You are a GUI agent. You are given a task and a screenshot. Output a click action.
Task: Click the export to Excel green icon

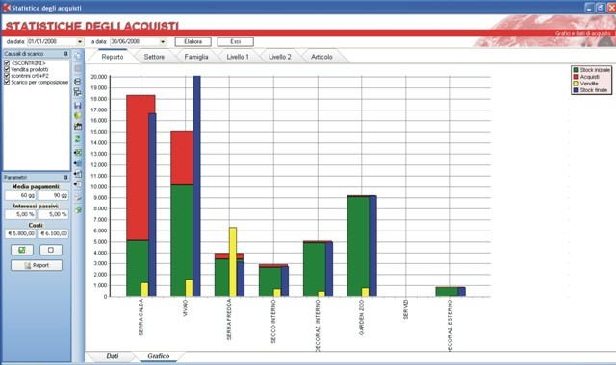pyautogui.click(x=78, y=153)
